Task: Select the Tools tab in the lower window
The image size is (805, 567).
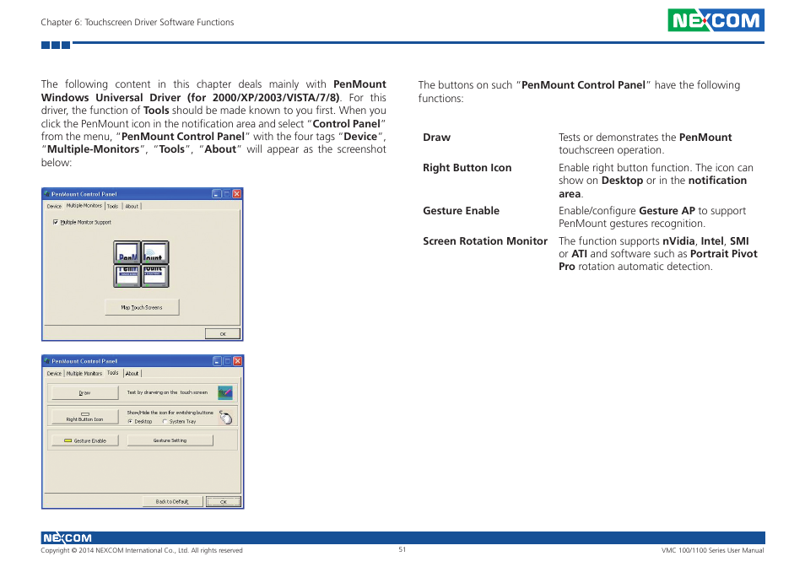Action: [113, 373]
